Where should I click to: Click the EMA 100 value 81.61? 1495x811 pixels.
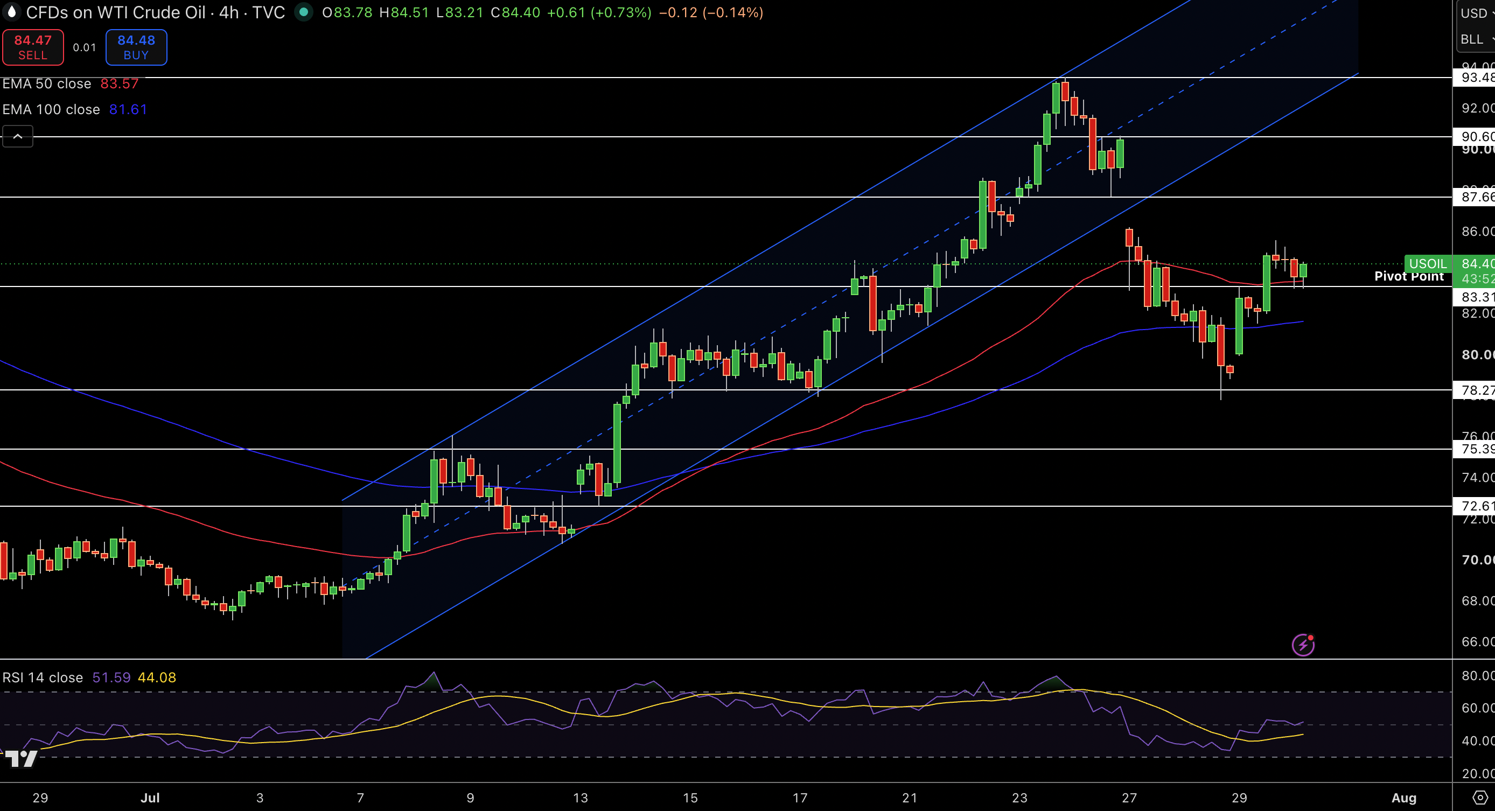click(x=128, y=109)
